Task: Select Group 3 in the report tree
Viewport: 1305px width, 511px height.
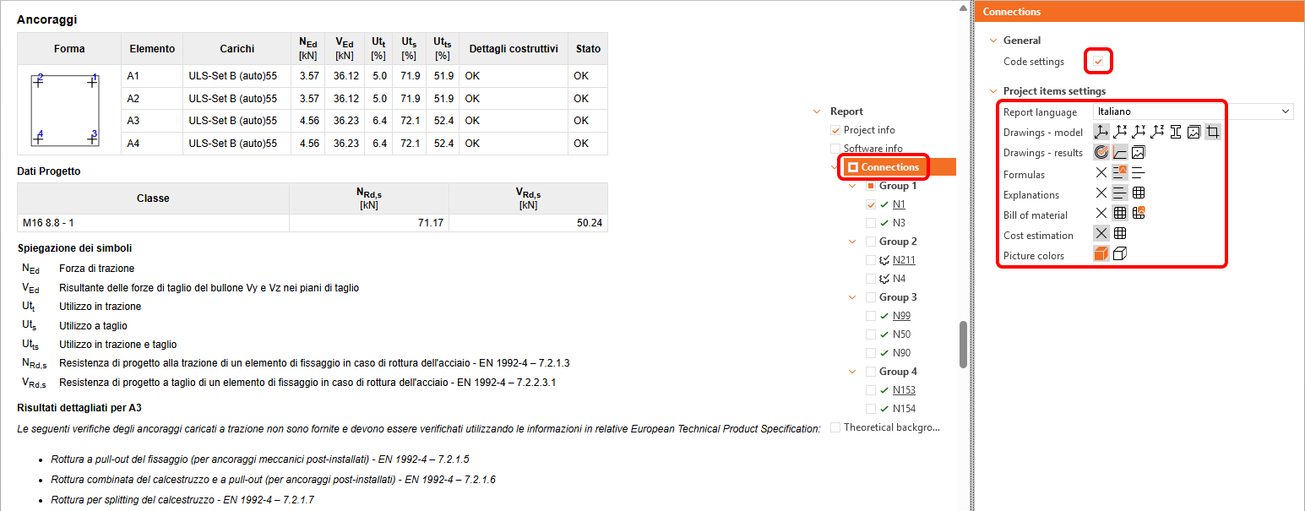Action: click(898, 297)
